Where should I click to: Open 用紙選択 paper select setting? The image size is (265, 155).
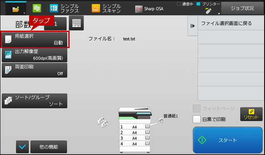(x=35, y=39)
